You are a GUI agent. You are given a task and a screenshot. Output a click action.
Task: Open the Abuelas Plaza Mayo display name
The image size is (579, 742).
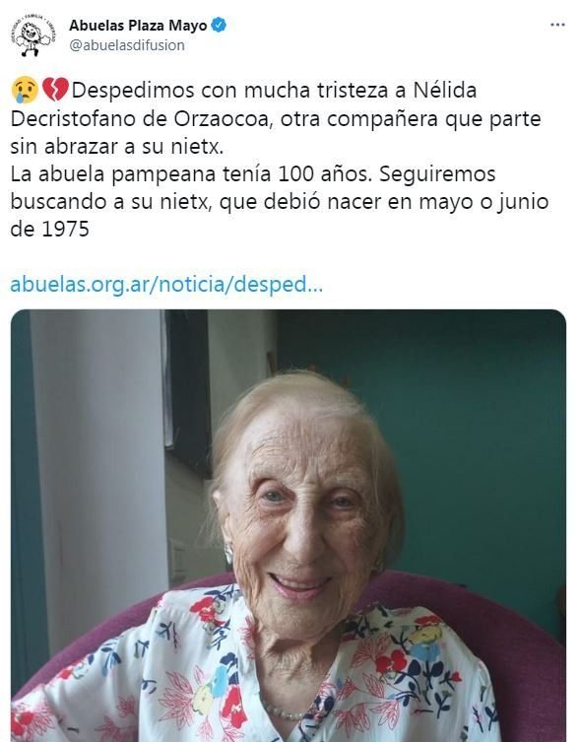click(138, 26)
